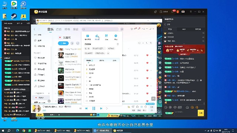Open the user avatar in Huya's title bar

tap(183, 11)
